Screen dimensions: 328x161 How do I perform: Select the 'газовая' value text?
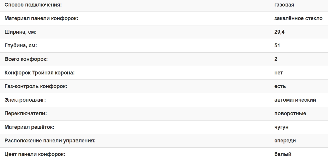284,5
